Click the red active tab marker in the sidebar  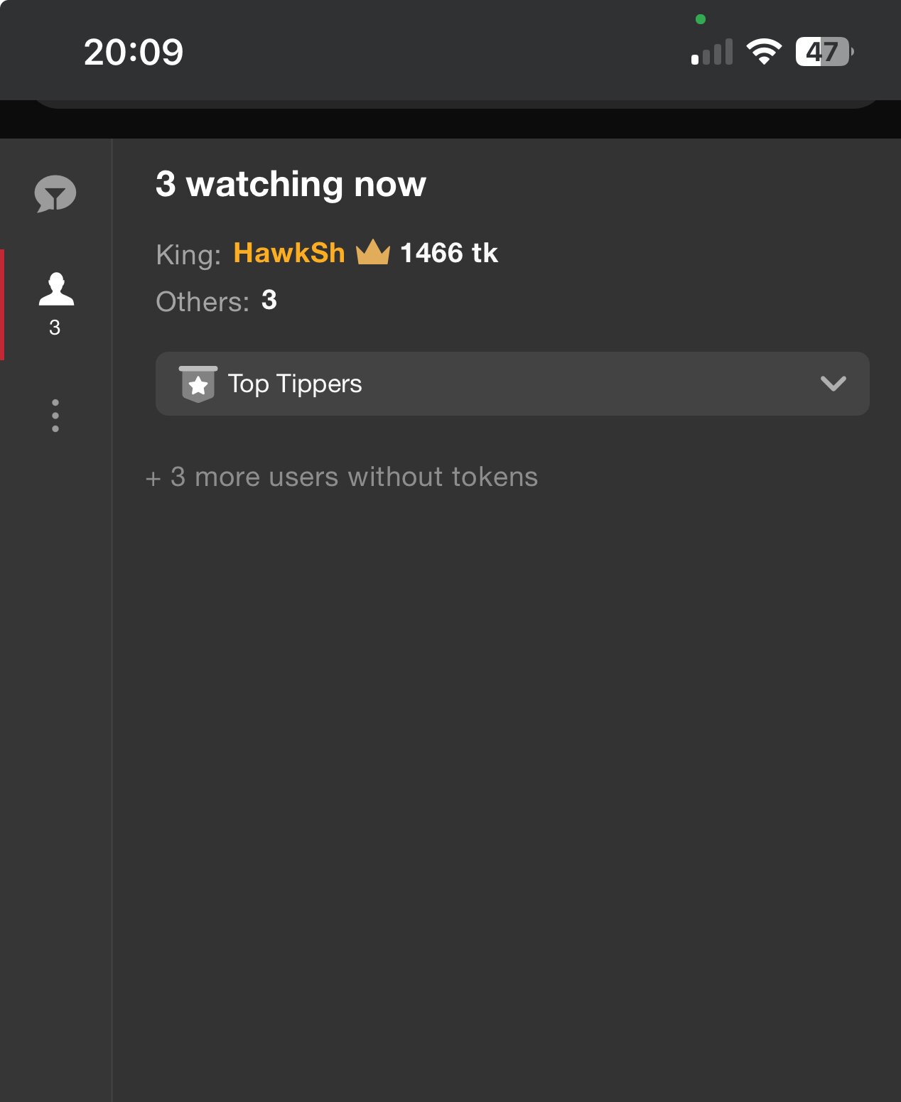[2, 304]
